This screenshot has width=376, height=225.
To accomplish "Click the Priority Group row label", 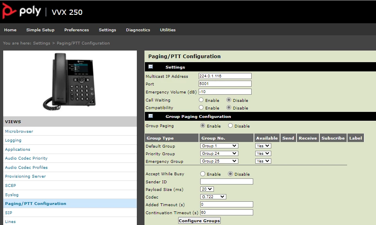I will coord(160,154).
